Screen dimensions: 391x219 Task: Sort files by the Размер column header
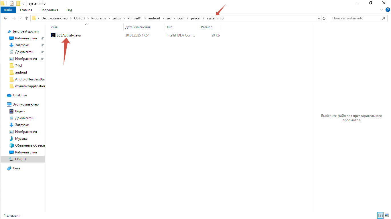tap(207, 27)
